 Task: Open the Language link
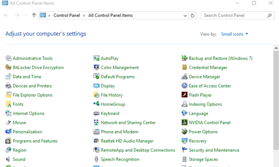(x=198, y=113)
